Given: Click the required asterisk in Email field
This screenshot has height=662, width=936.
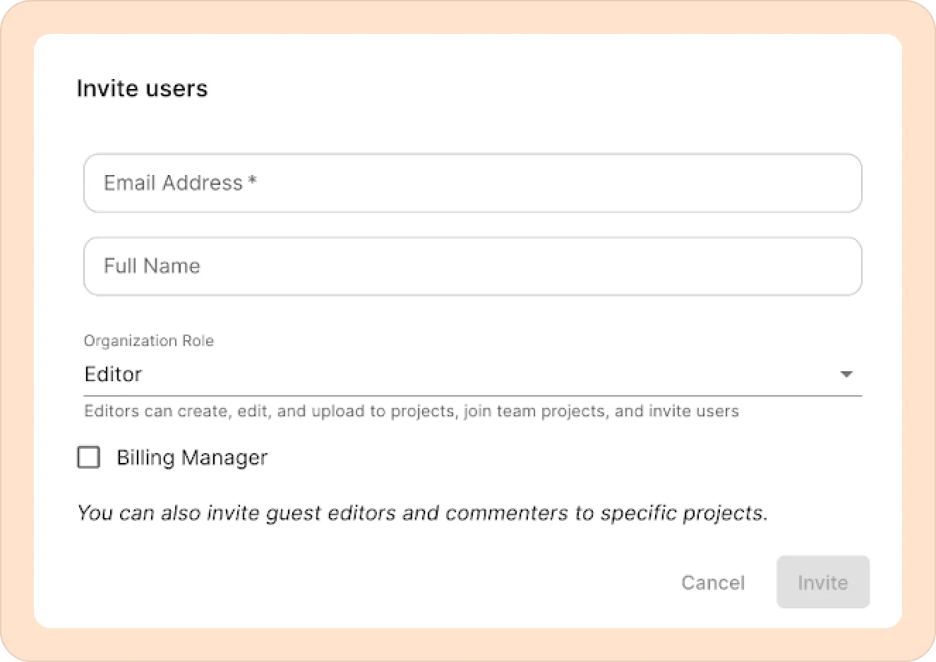Looking at the screenshot, I should [x=252, y=182].
